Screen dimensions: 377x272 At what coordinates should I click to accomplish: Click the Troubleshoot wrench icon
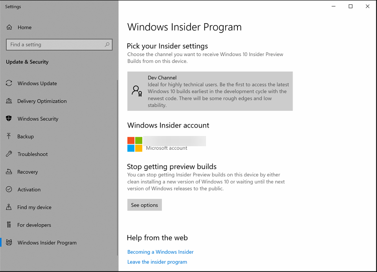pyautogui.click(x=9, y=154)
